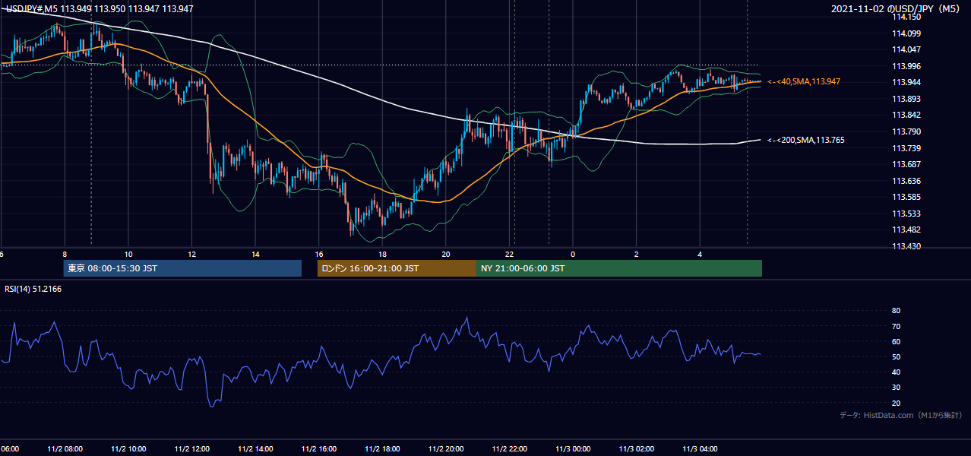The width and height of the screenshot is (971, 456).
Task: Click RSI axis level 20
Action: (x=896, y=403)
